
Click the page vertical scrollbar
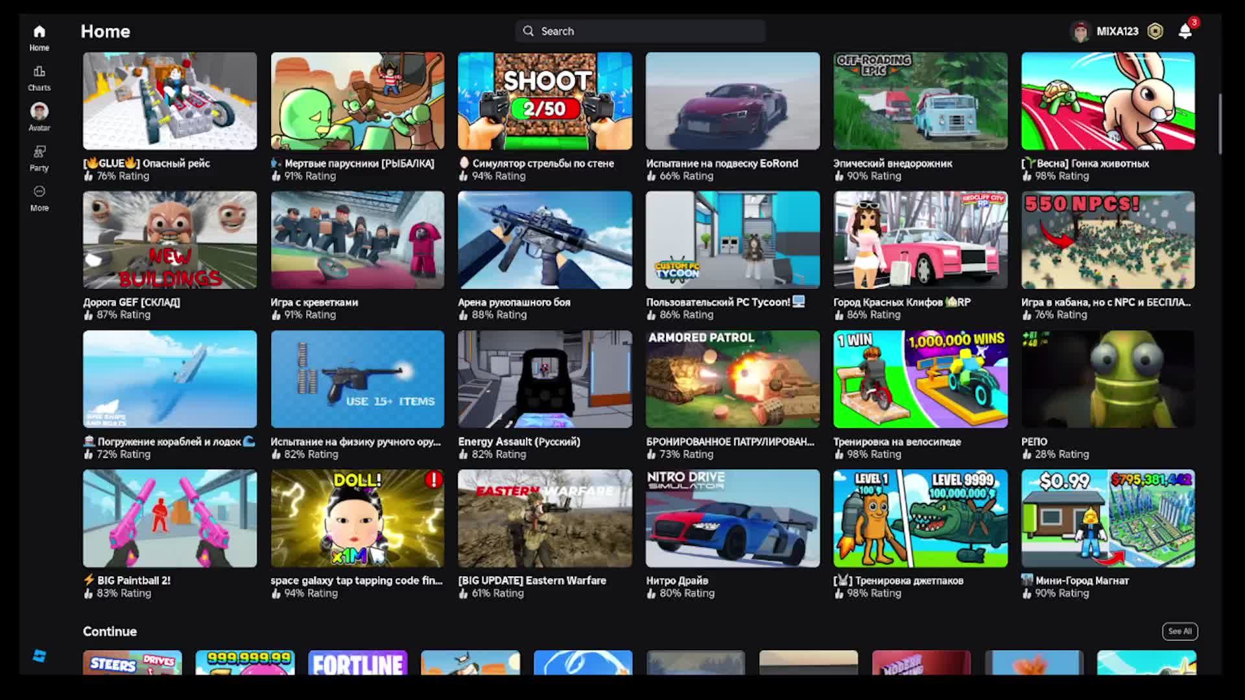(x=1220, y=123)
